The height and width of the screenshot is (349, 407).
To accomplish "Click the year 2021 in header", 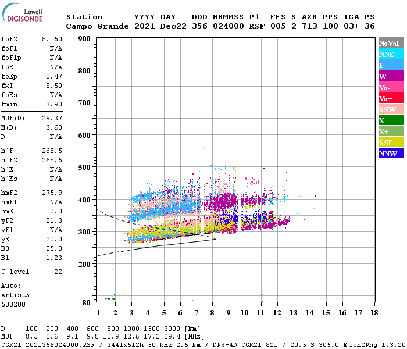I will click(x=145, y=26).
